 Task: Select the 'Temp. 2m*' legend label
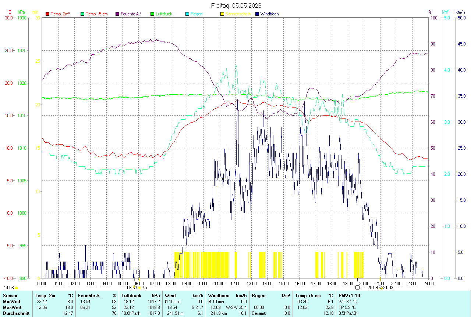pos(60,14)
